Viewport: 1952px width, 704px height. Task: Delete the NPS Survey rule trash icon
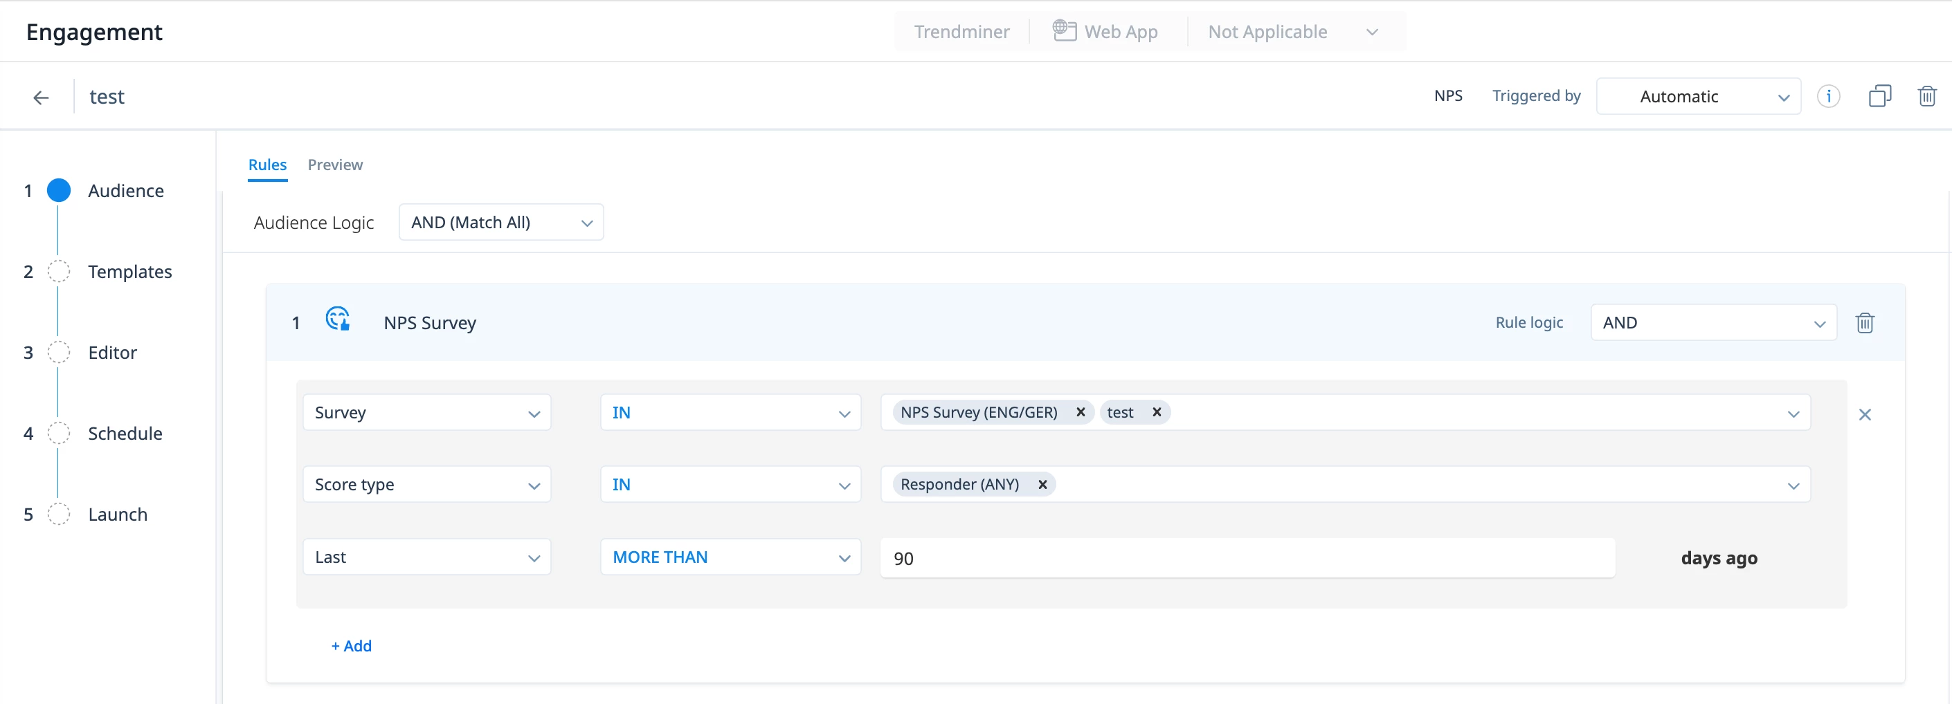pos(1864,322)
